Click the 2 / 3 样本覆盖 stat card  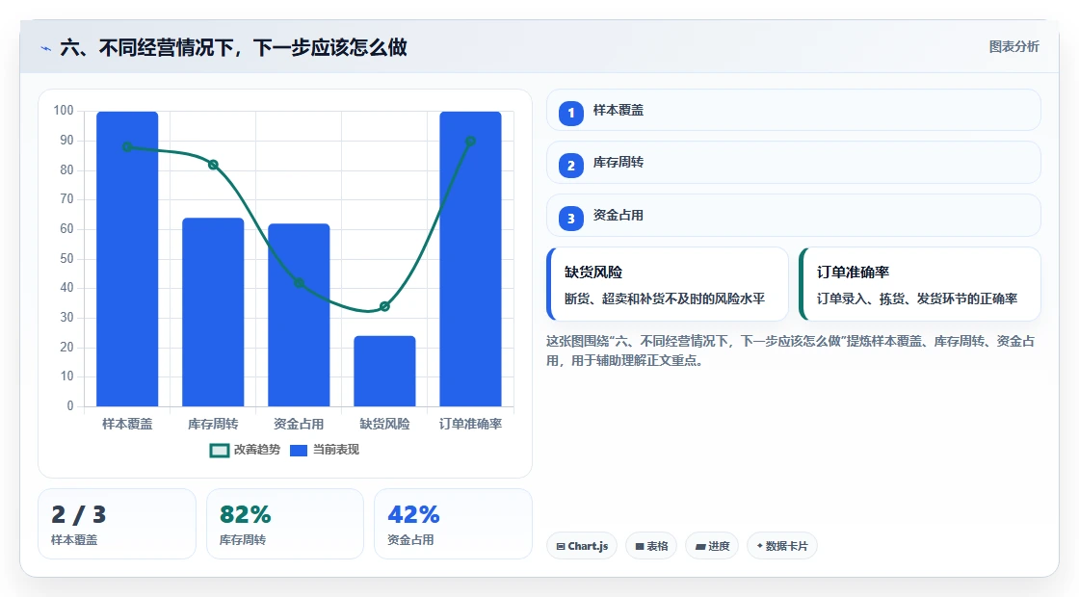(x=117, y=524)
